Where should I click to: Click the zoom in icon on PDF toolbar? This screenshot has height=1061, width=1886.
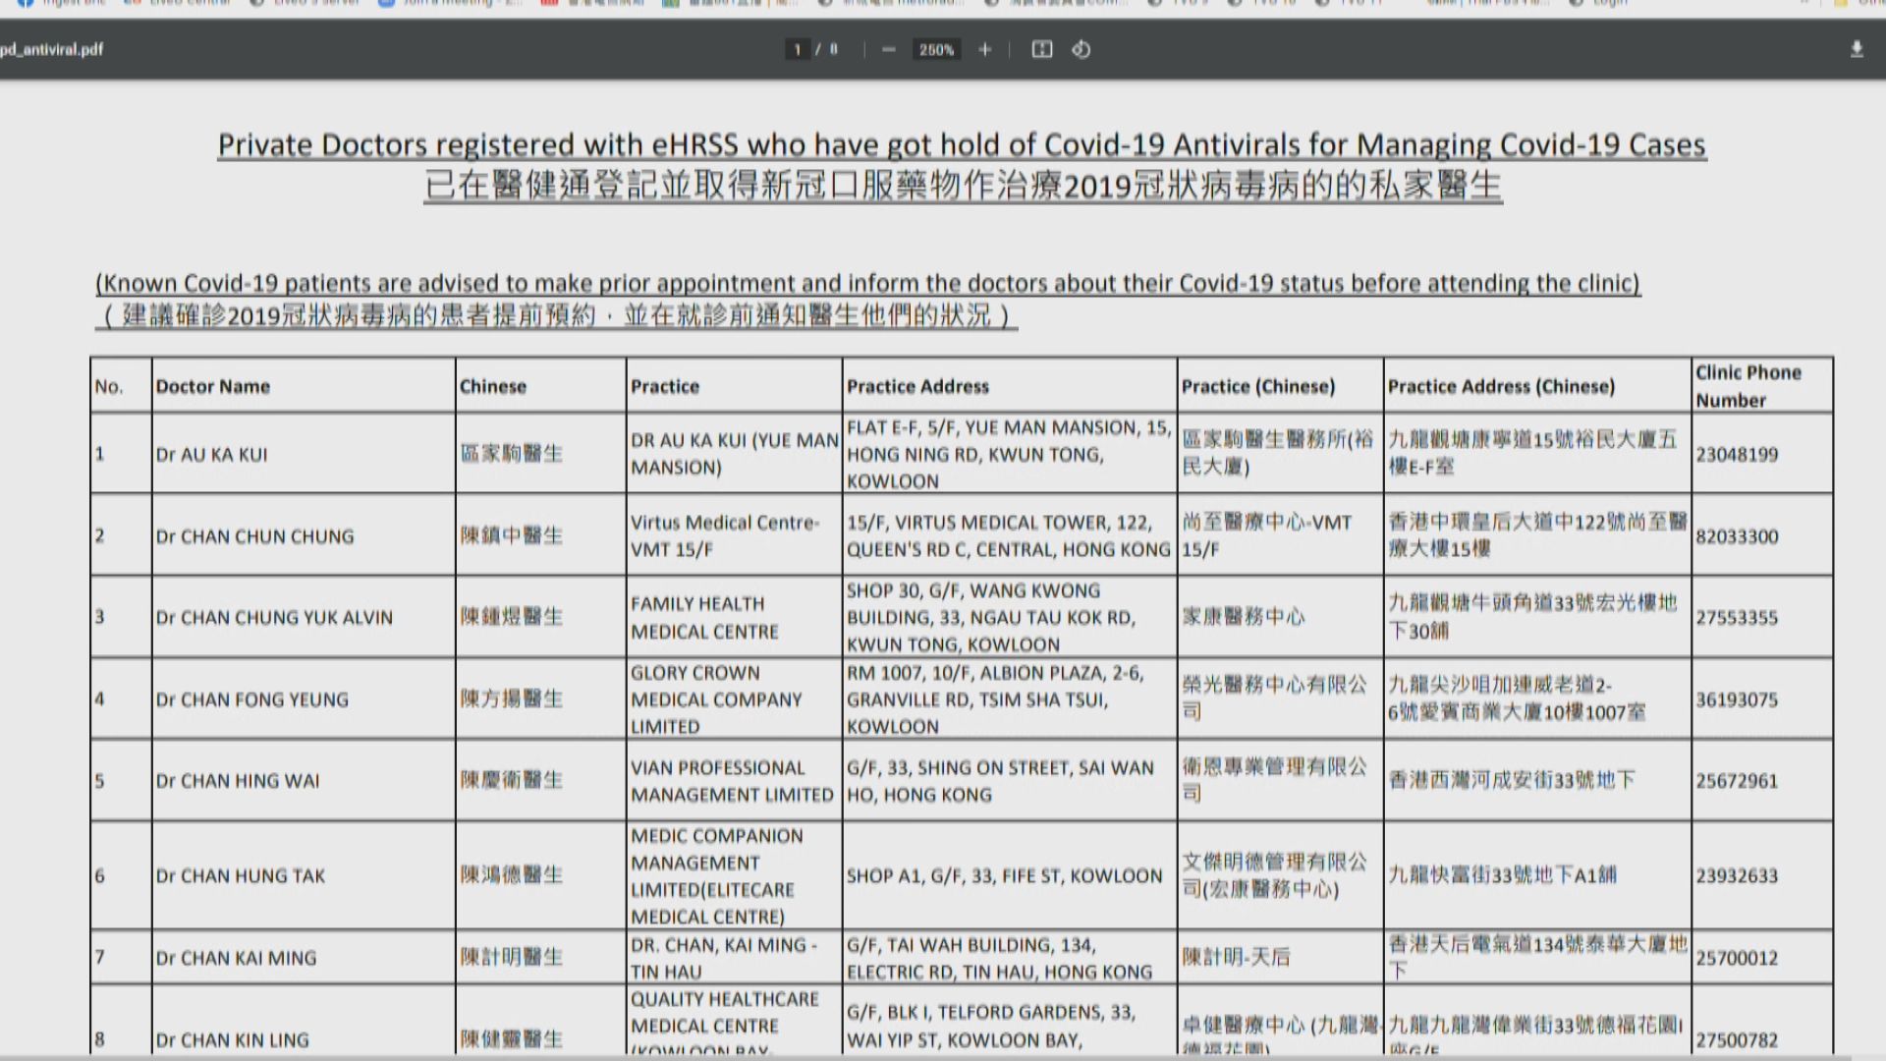[985, 49]
